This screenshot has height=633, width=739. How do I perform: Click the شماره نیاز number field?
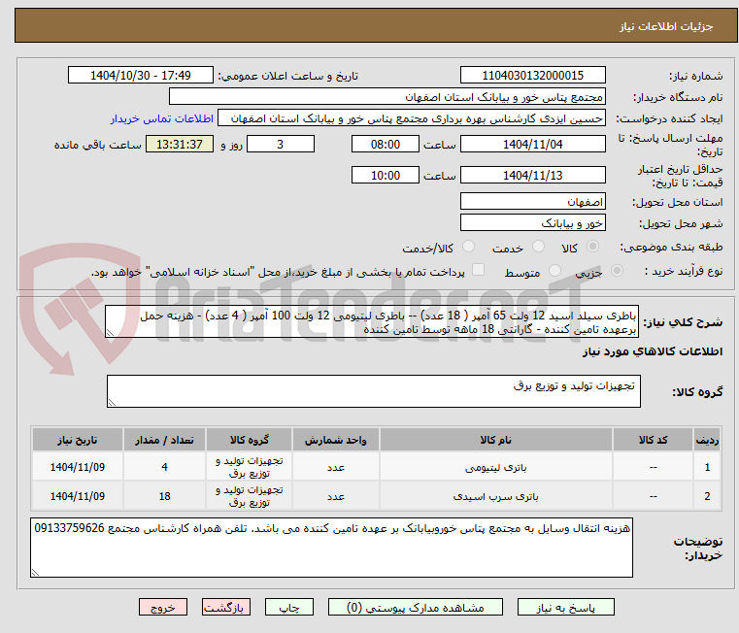(x=532, y=76)
